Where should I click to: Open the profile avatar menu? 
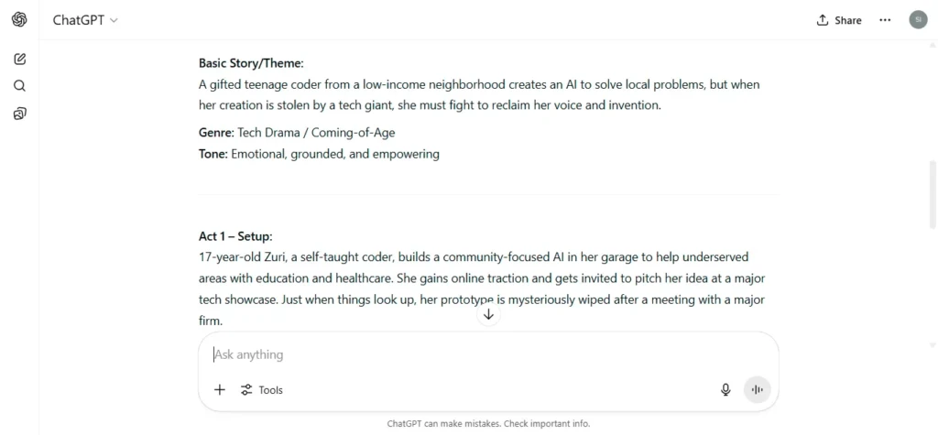click(x=918, y=20)
